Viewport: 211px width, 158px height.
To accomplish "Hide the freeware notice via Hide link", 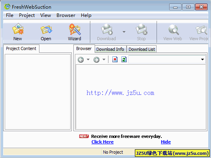I will pyautogui.click(x=166, y=142).
